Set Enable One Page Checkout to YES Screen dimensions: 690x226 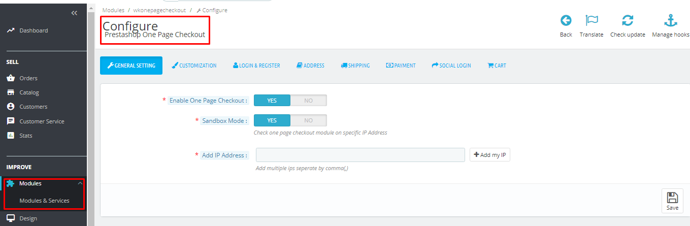272,101
